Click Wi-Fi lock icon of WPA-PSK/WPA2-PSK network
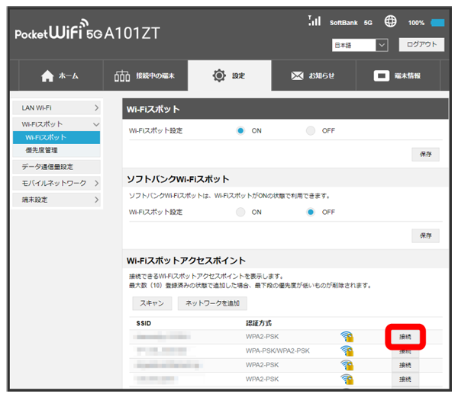The height and width of the screenshot is (397, 458). (x=347, y=351)
